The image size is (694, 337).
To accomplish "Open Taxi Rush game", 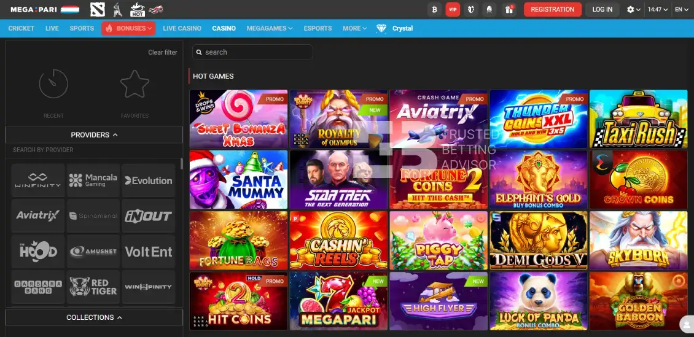I will (x=639, y=119).
